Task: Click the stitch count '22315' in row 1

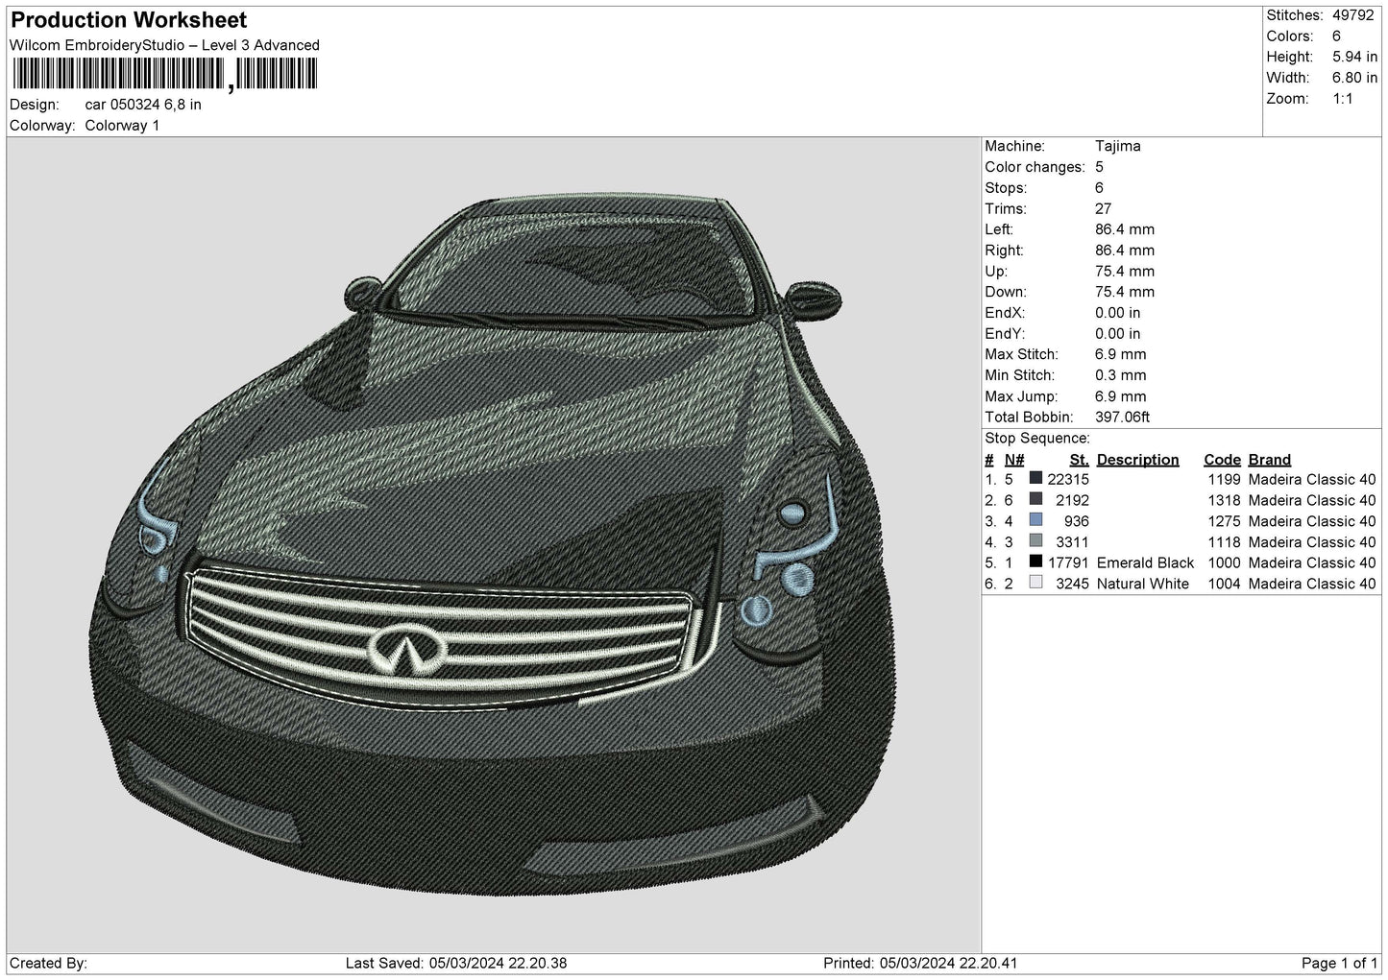Action: click(1068, 480)
